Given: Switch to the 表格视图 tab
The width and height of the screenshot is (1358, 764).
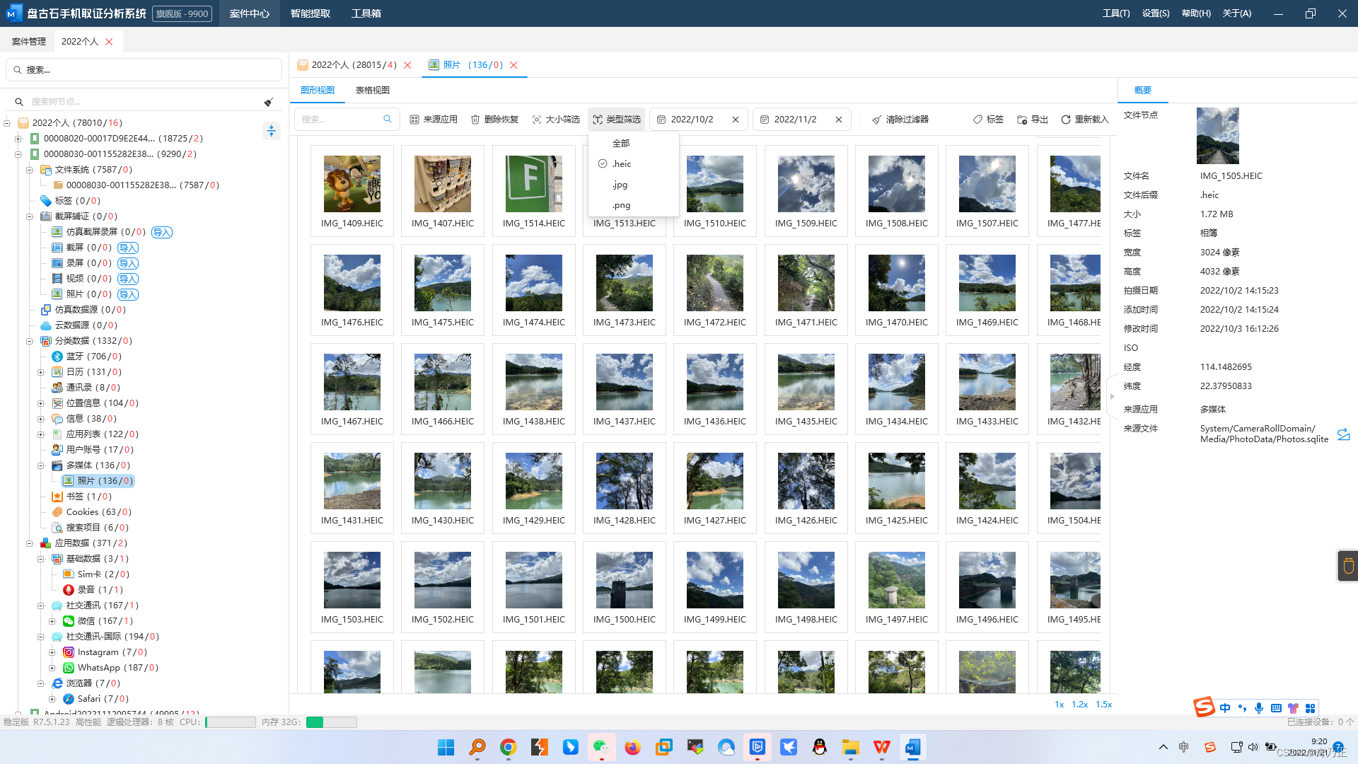Looking at the screenshot, I should point(372,91).
